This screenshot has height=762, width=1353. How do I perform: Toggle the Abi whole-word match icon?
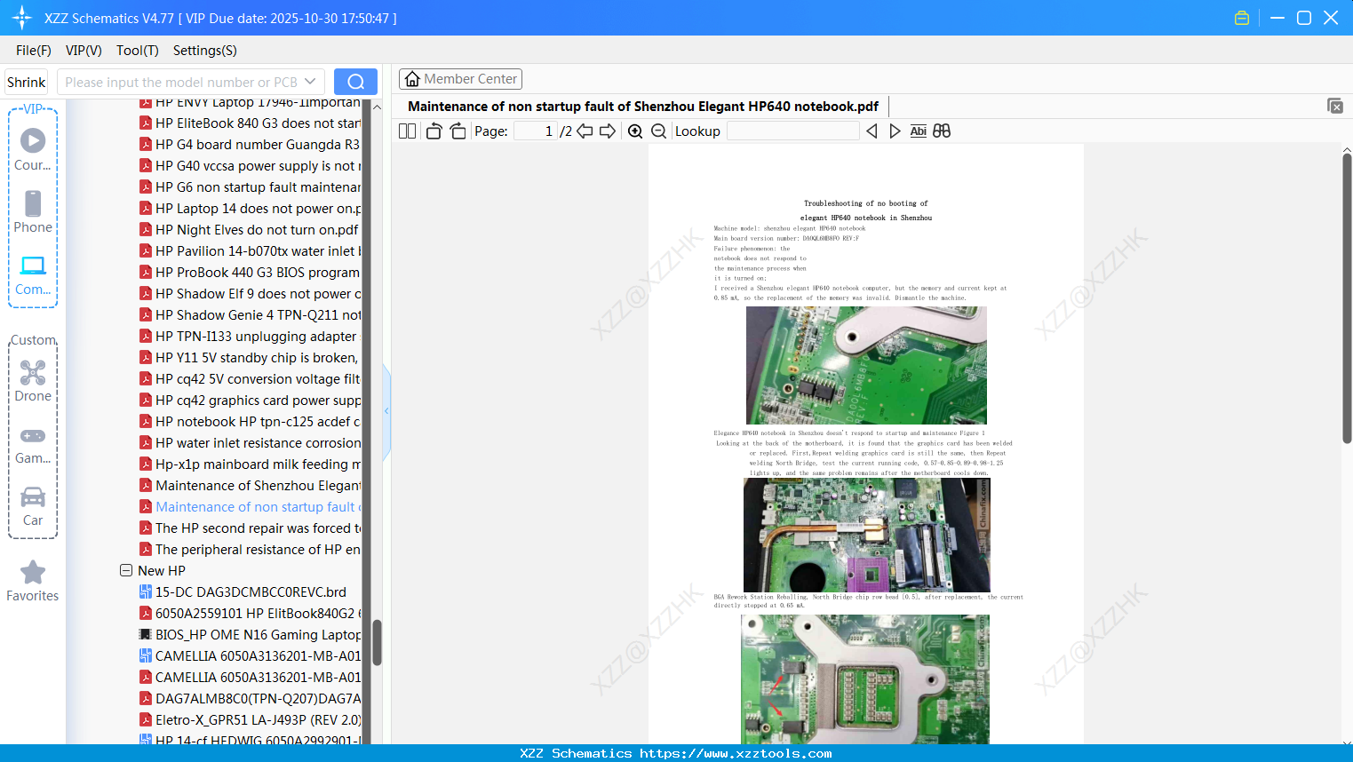coord(919,131)
